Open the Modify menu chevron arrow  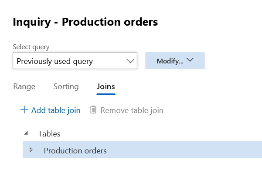190,61
